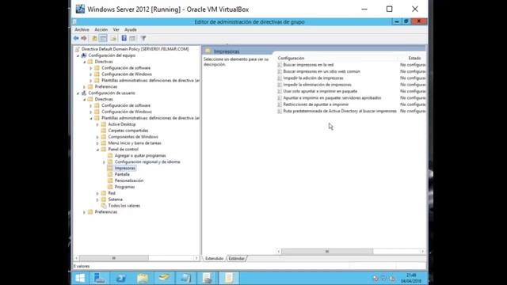Screen dimensions: 507x285
Task: Click the Programas folder icon
Action: (110, 187)
